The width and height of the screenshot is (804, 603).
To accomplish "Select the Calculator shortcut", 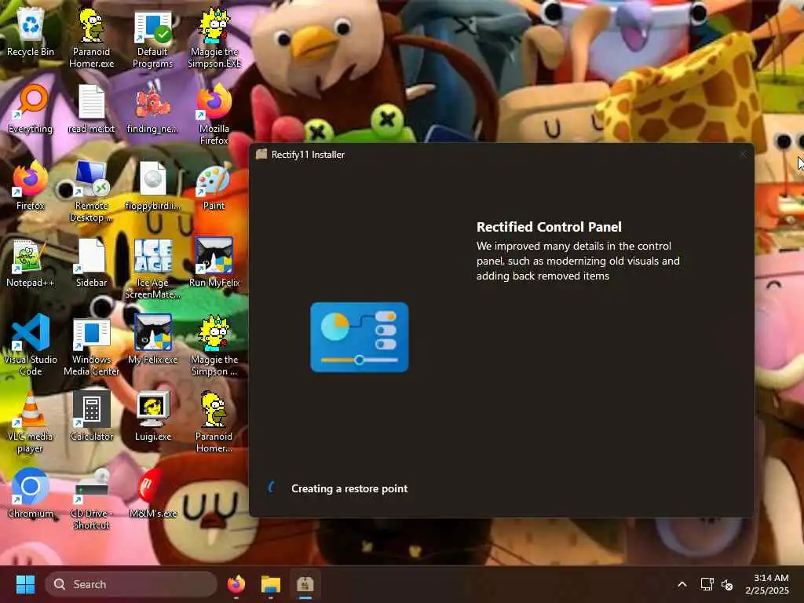I will [x=91, y=416].
